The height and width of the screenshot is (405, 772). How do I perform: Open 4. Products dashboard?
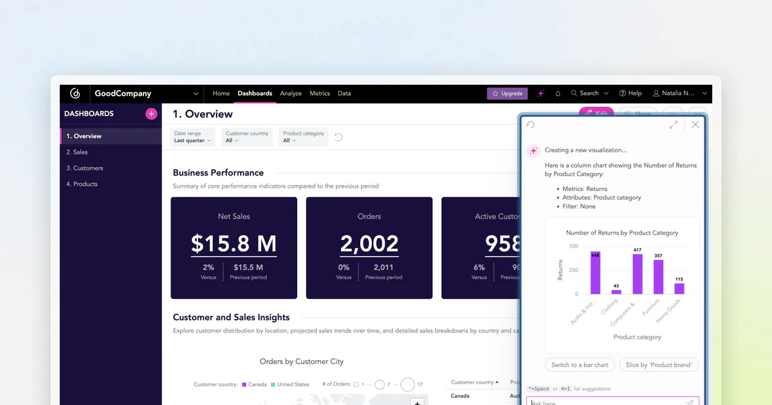111,184
